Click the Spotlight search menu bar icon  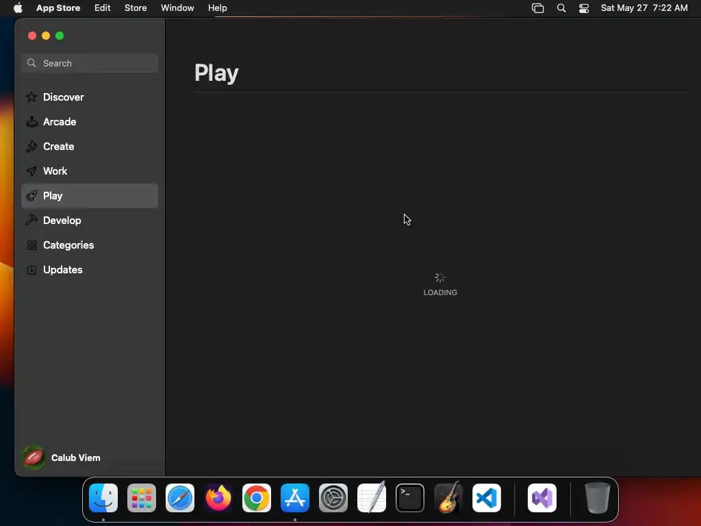(x=561, y=8)
